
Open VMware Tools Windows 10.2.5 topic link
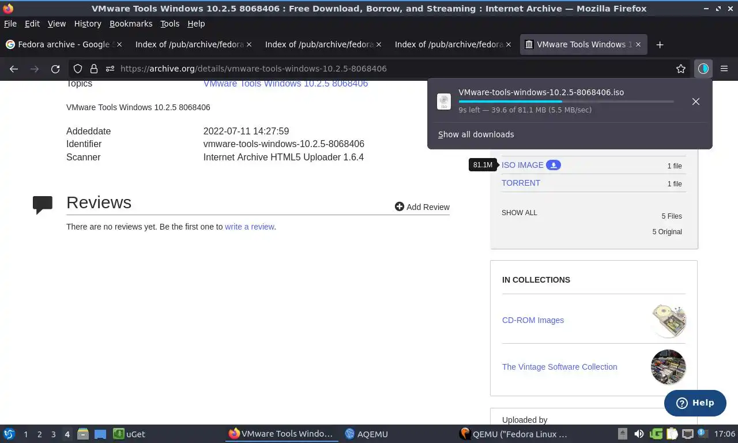285,84
